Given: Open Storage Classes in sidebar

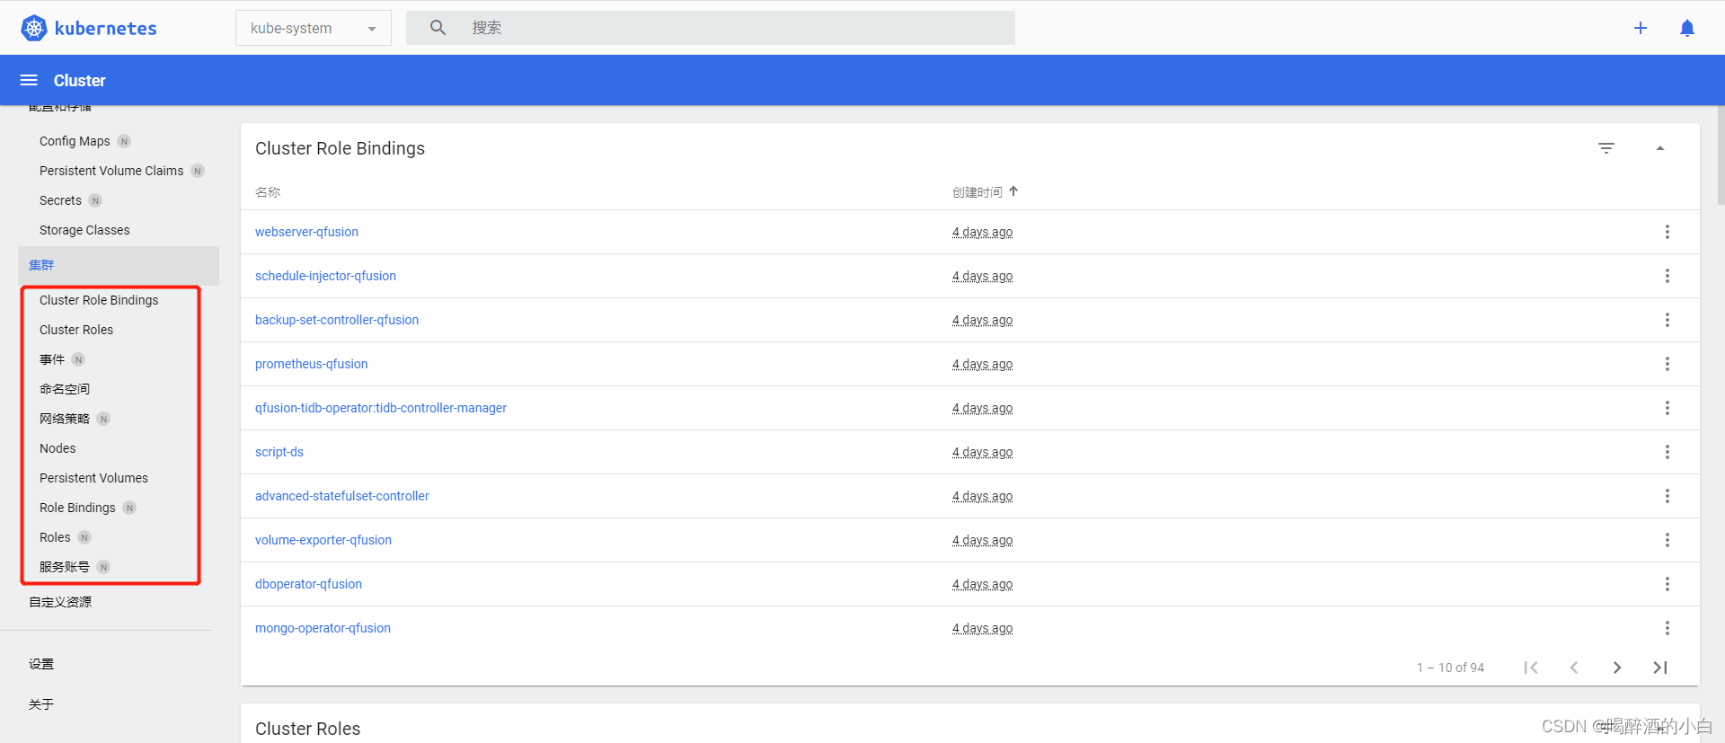Looking at the screenshot, I should pyautogui.click(x=84, y=230).
